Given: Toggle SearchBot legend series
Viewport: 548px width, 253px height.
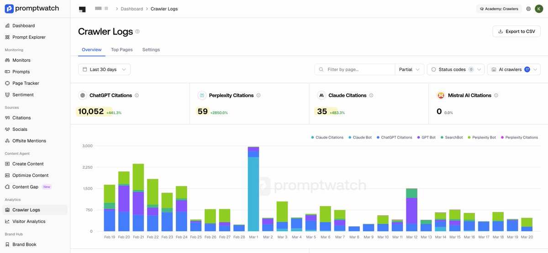Looking at the screenshot, I should click(452, 137).
